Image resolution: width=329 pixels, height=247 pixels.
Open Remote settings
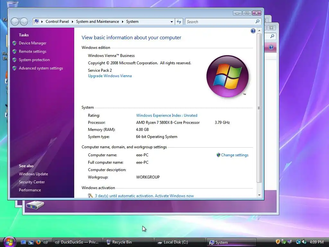(x=32, y=51)
